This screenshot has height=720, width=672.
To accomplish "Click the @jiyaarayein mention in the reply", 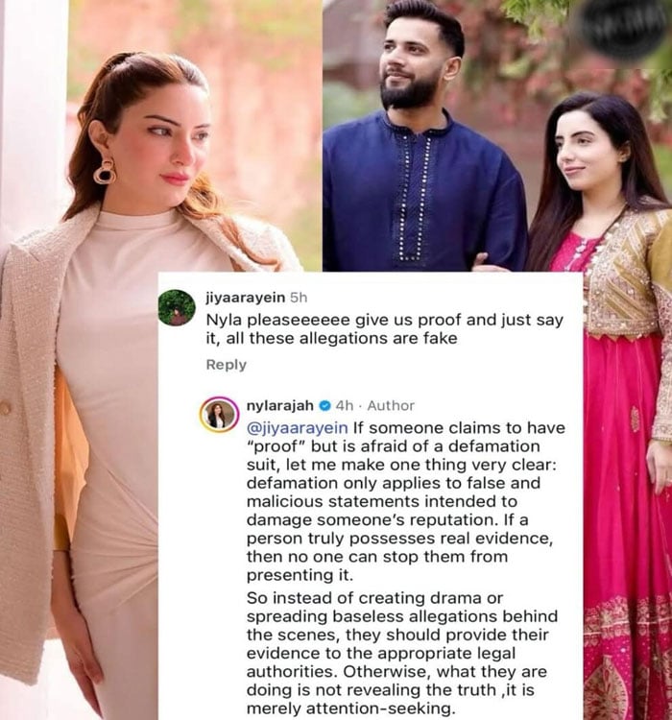I will coord(298,428).
